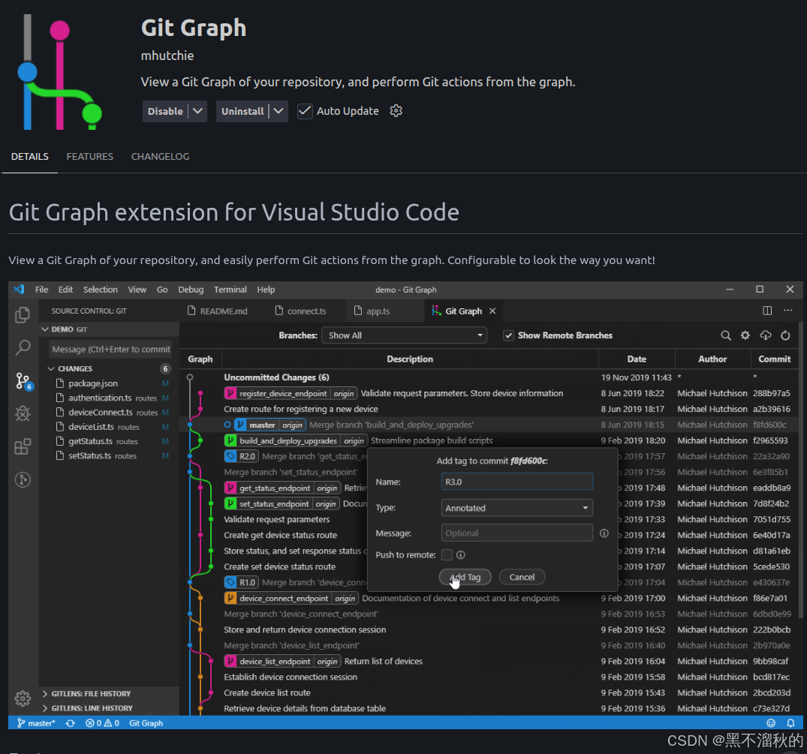Switch to the DETAILS tab
This screenshot has width=807, height=754.
point(30,156)
